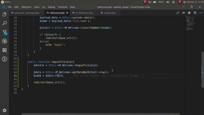Click the red recording icon beside the clock

coord(180,2)
